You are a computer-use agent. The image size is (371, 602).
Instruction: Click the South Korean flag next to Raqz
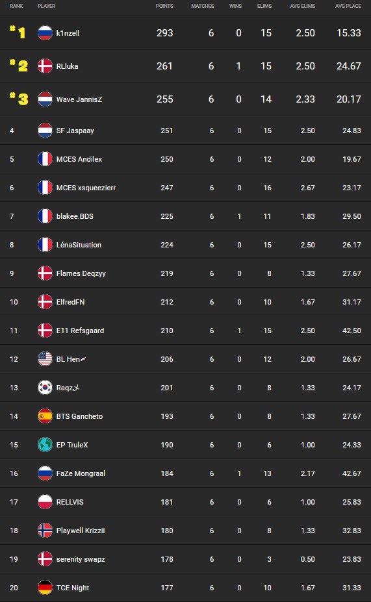45,388
